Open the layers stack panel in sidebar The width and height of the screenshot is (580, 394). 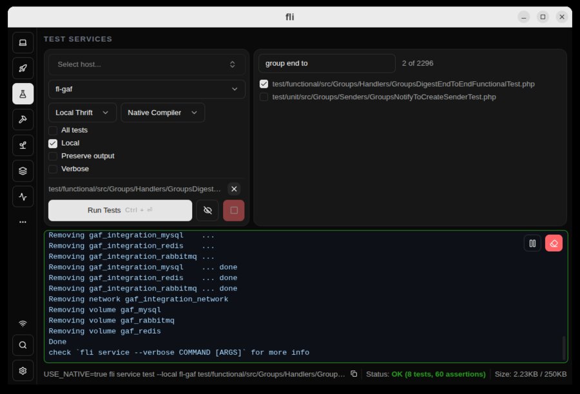23,171
